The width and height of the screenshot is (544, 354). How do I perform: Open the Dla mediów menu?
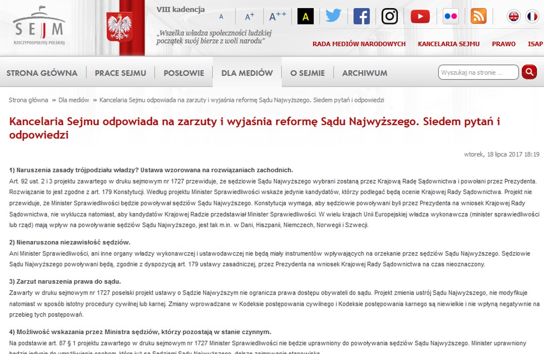247,73
